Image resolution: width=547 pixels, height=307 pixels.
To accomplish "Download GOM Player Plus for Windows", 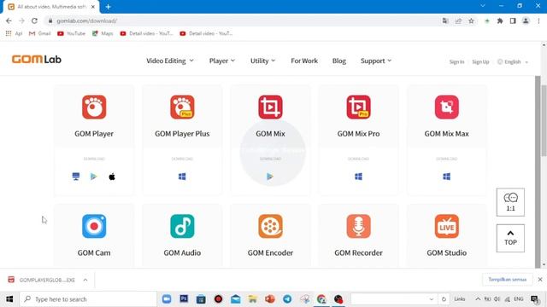I will tap(182, 177).
